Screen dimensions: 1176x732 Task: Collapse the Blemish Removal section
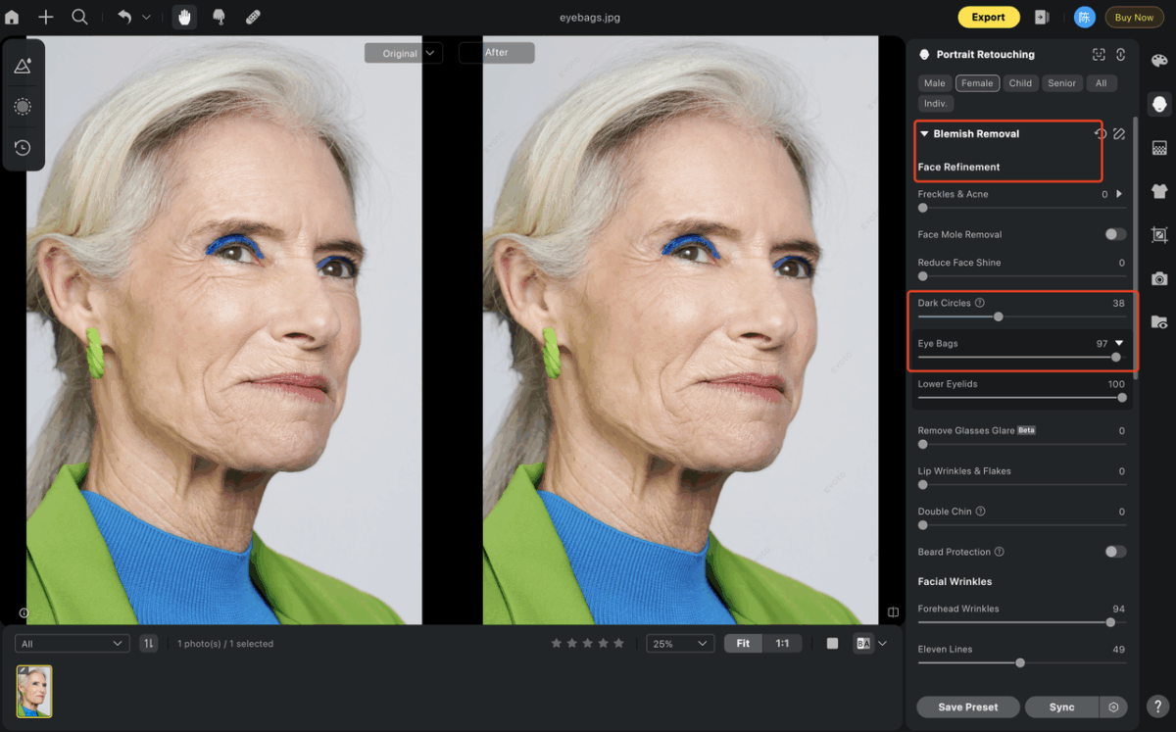pos(924,134)
